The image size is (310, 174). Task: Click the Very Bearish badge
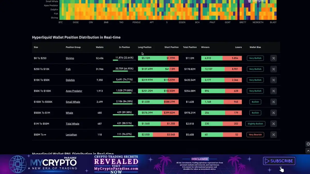point(255,135)
